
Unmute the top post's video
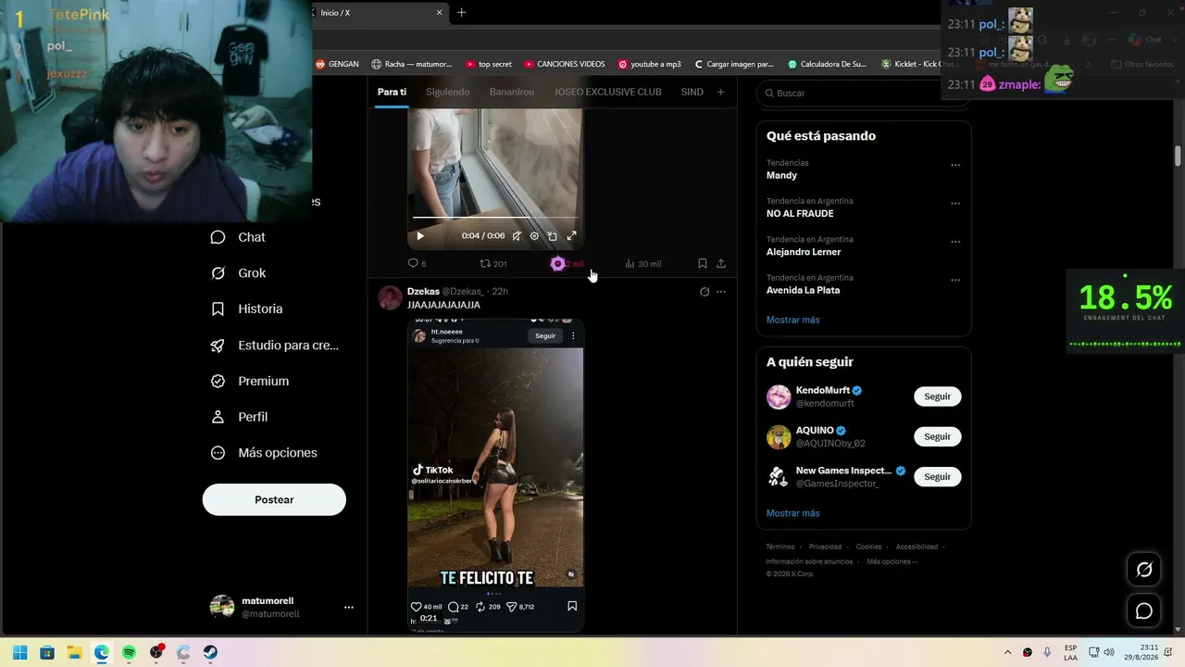517,236
